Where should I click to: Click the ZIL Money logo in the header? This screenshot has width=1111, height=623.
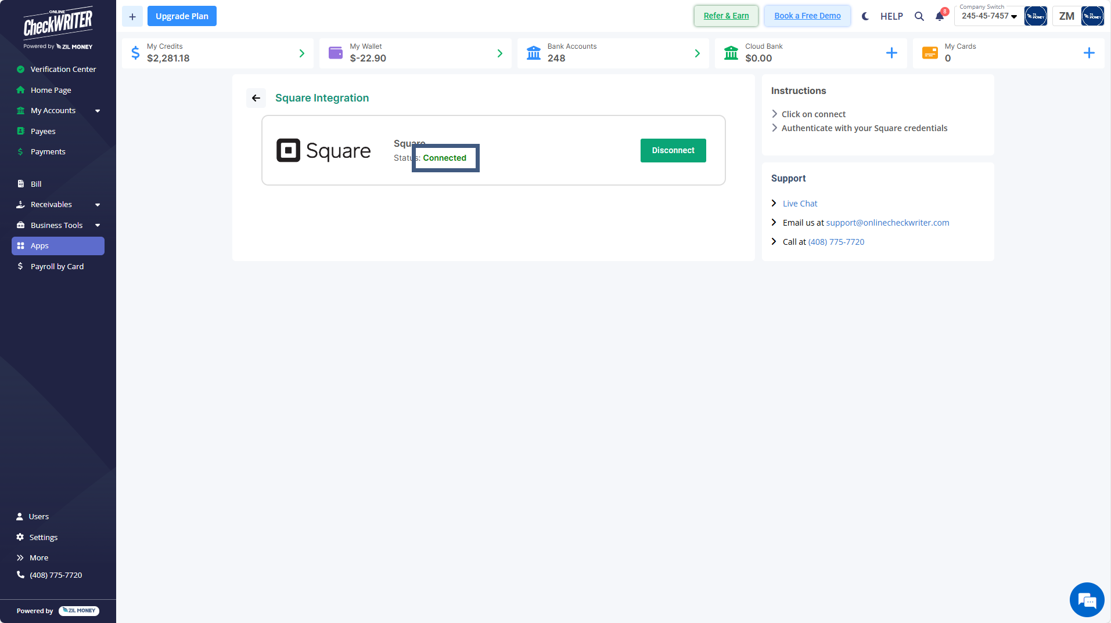1036,16
